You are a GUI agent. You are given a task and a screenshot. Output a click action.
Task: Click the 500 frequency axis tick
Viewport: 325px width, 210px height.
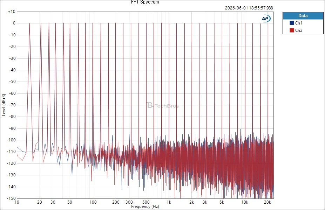point(146,202)
